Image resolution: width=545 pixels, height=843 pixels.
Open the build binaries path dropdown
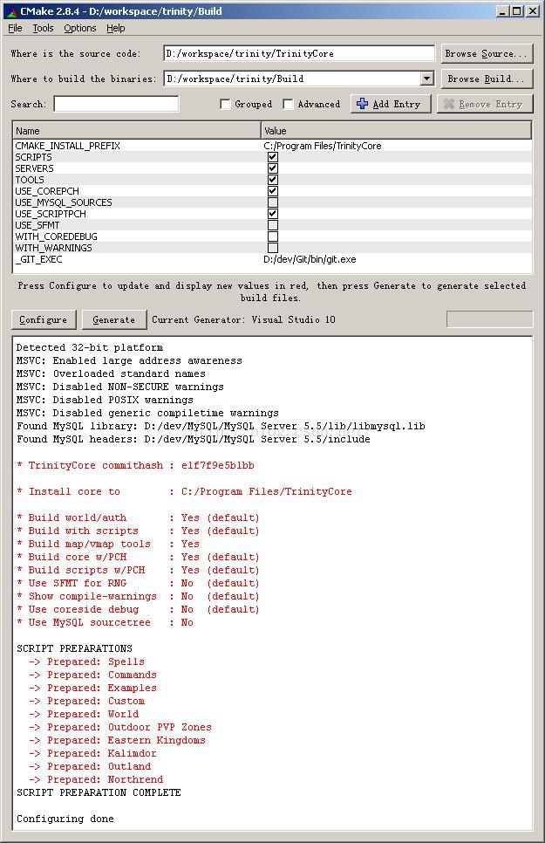[x=426, y=79]
